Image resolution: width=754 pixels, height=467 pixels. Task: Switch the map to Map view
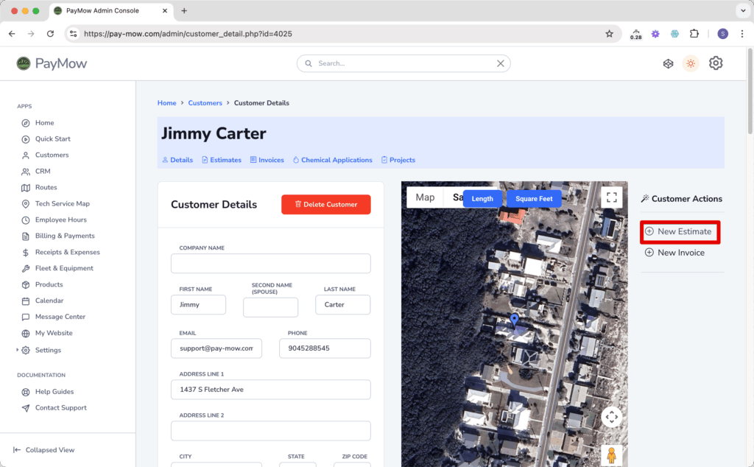(x=425, y=197)
